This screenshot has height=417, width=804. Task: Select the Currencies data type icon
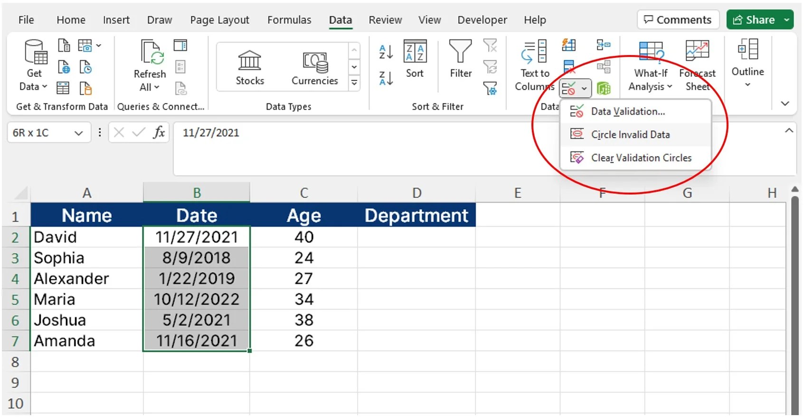point(315,62)
